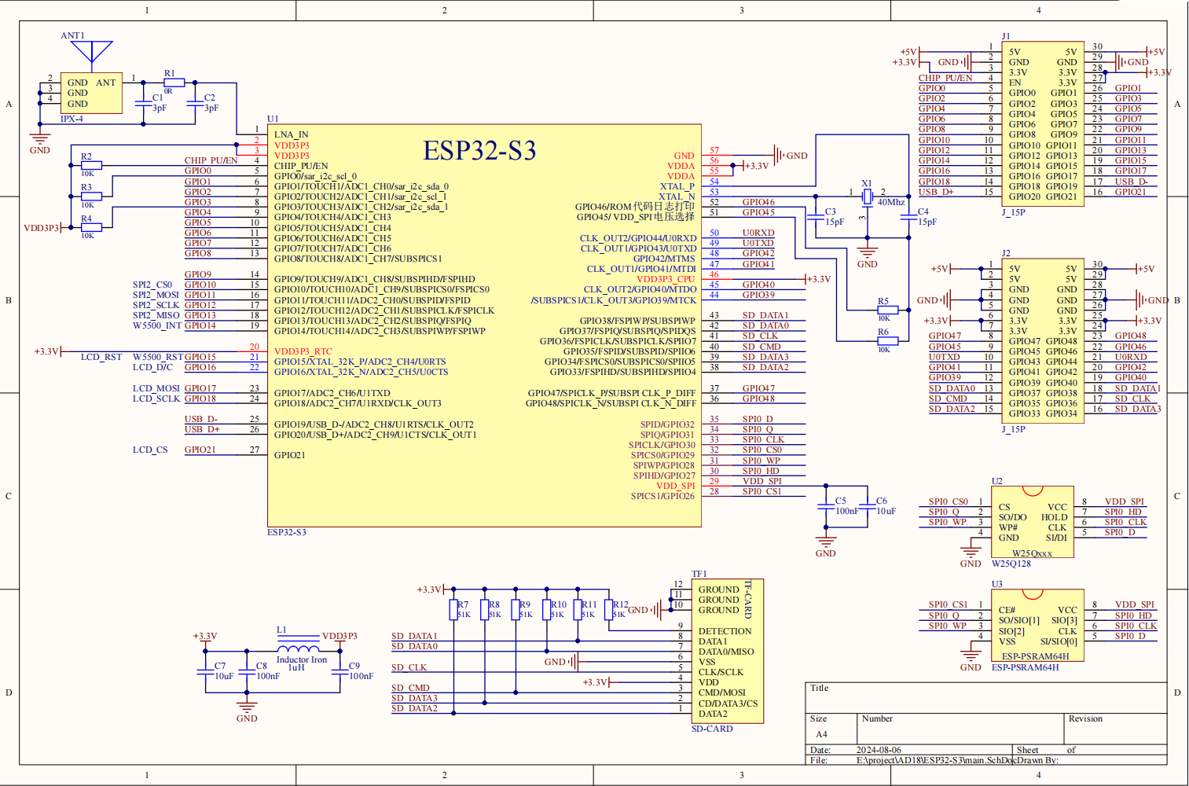The height and width of the screenshot is (786, 1189).
Task: Click the ESP-PSRAM64H label below U3
Action: (x=1025, y=667)
